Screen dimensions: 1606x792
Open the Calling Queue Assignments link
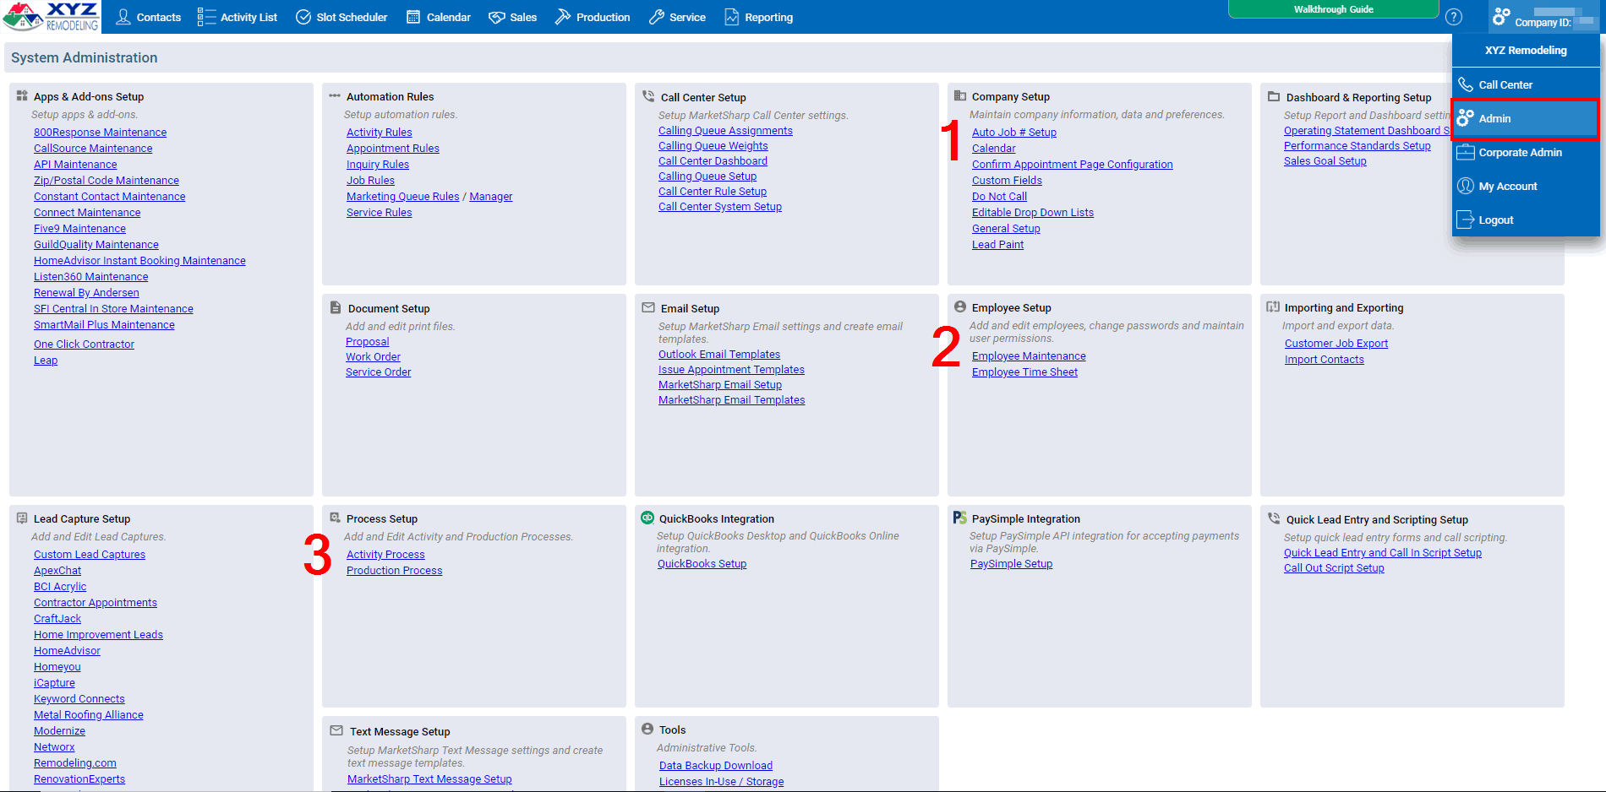pos(725,131)
